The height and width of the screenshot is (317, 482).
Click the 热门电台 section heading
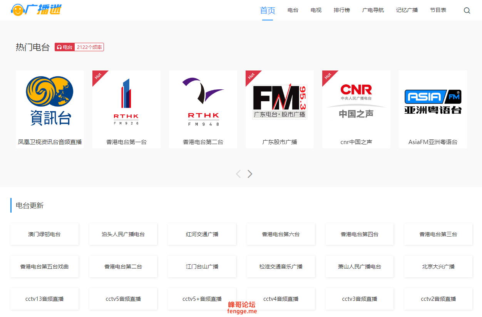33,47
